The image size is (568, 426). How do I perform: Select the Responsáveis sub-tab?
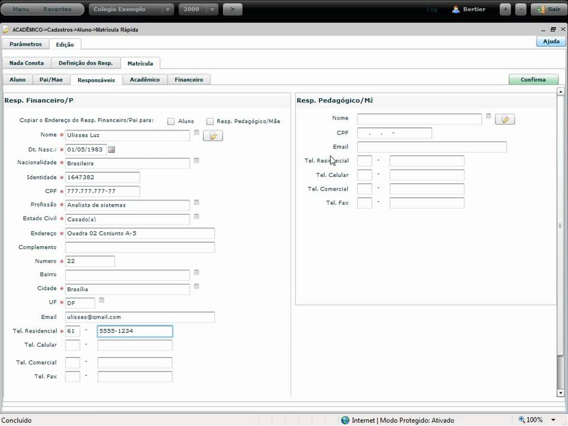tap(96, 80)
